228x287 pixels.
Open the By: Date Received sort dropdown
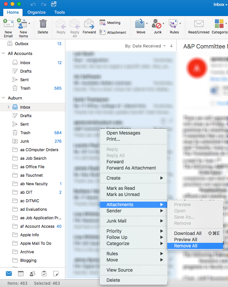(145, 46)
